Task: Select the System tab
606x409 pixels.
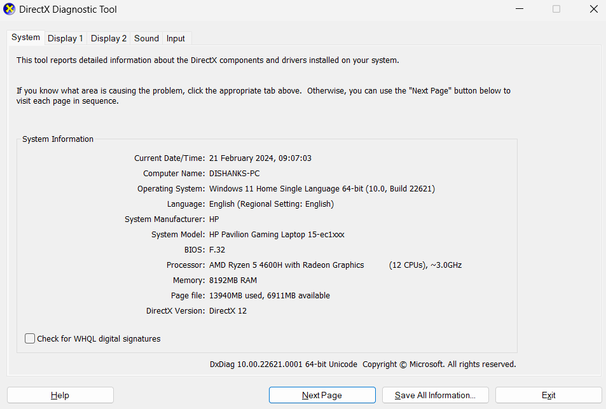Action: pyautogui.click(x=25, y=37)
